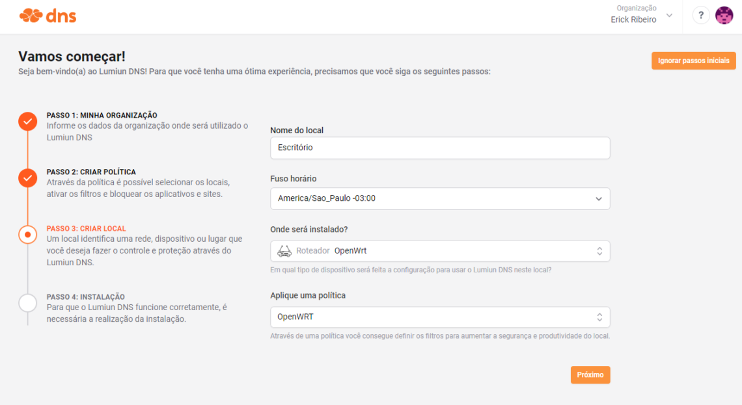Click the Próximo button
Screen dimensions: 742x405
pos(590,374)
